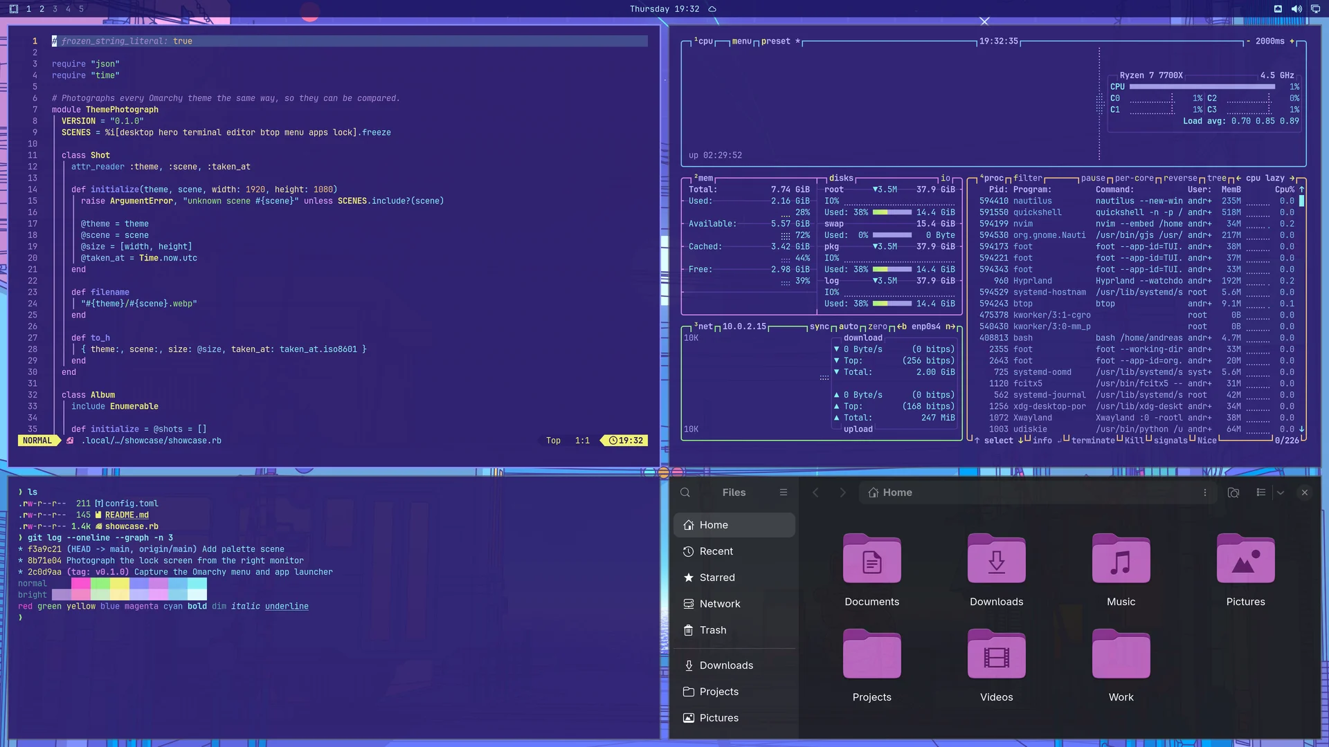This screenshot has width=1329, height=747.
Task: Expand the Files view options chevron
Action: [1281, 492]
